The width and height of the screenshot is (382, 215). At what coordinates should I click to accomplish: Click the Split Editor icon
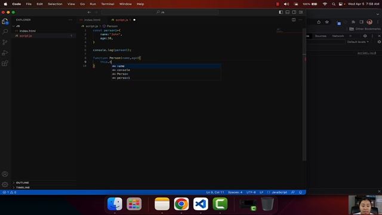point(294,20)
